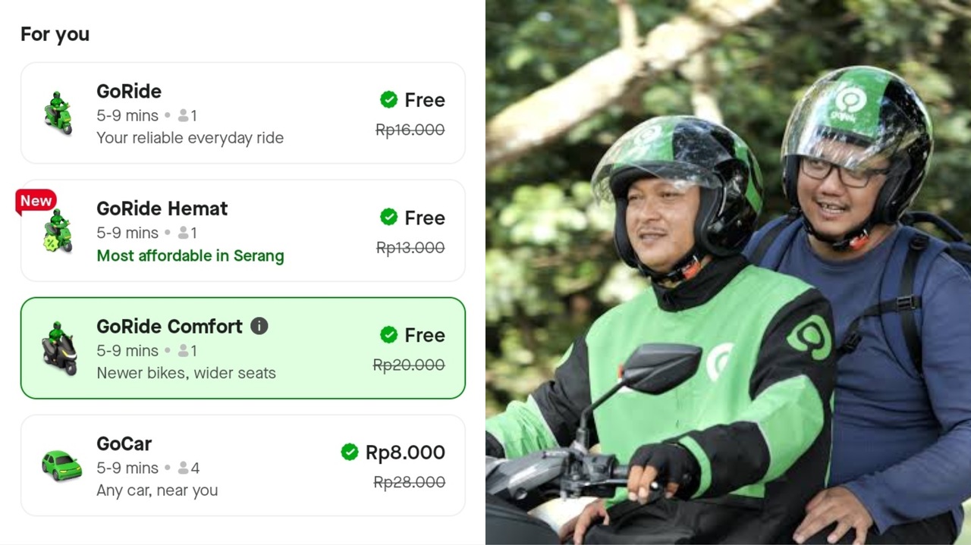Click the New badge on GoRide Hemat
The height and width of the screenshot is (545, 971).
point(36,201)
